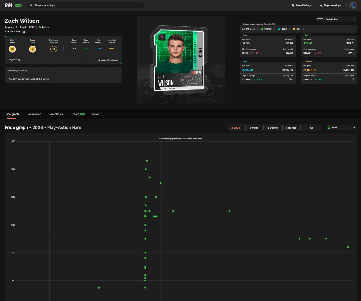
Task: Open the Rare scarcity dropdown
Action: [x=341, y=128]
